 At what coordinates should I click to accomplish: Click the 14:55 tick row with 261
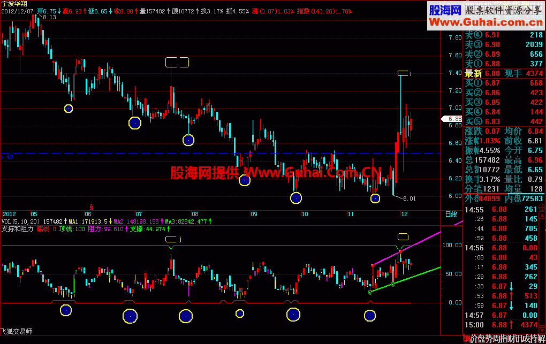click(x=502, y=210)
